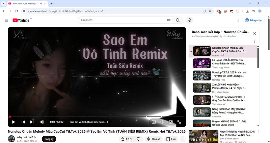Open YouTube settings three-dot menu
This screenshot has width=270, height=143.
238,20
